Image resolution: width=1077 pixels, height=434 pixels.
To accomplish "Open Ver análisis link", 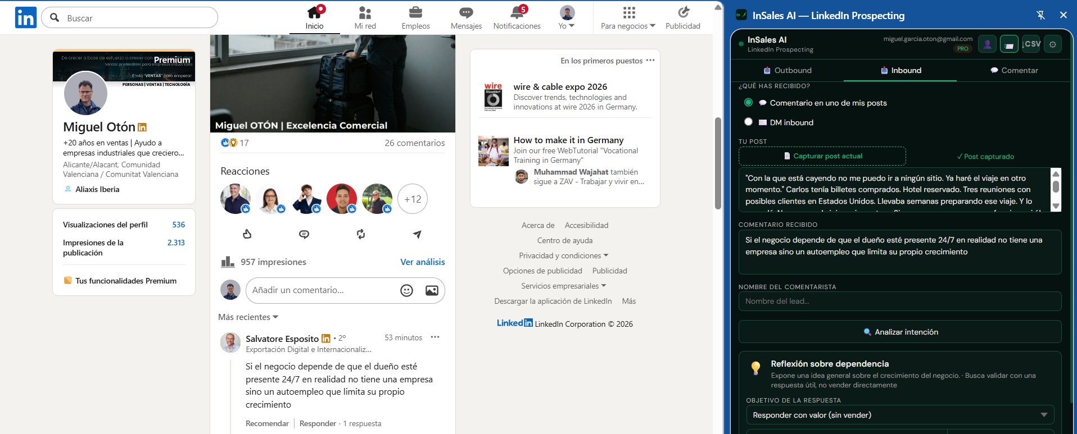I will click(422, 262).
